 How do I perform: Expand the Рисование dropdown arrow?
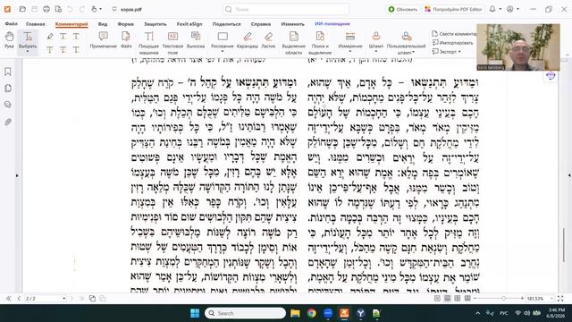pos(223,52)
